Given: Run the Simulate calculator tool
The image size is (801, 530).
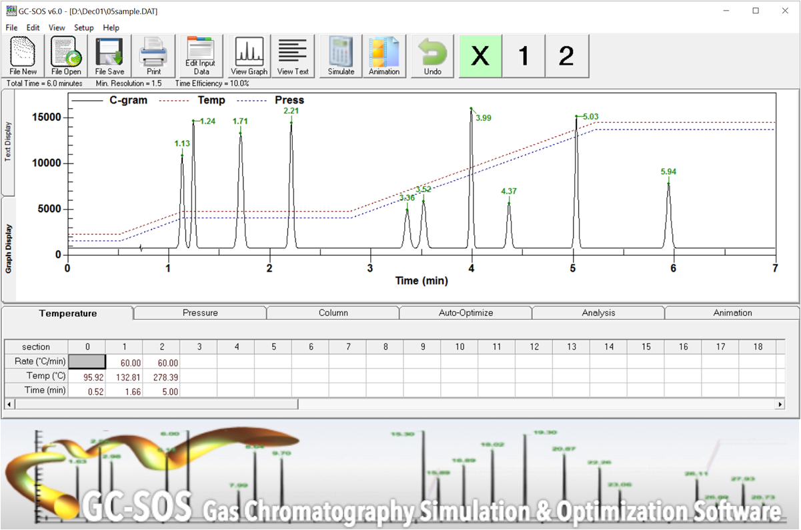Looking at the screenshot, I should tap(341, 56).
